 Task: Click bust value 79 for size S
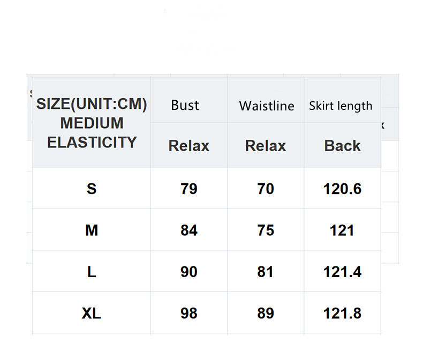188,189
